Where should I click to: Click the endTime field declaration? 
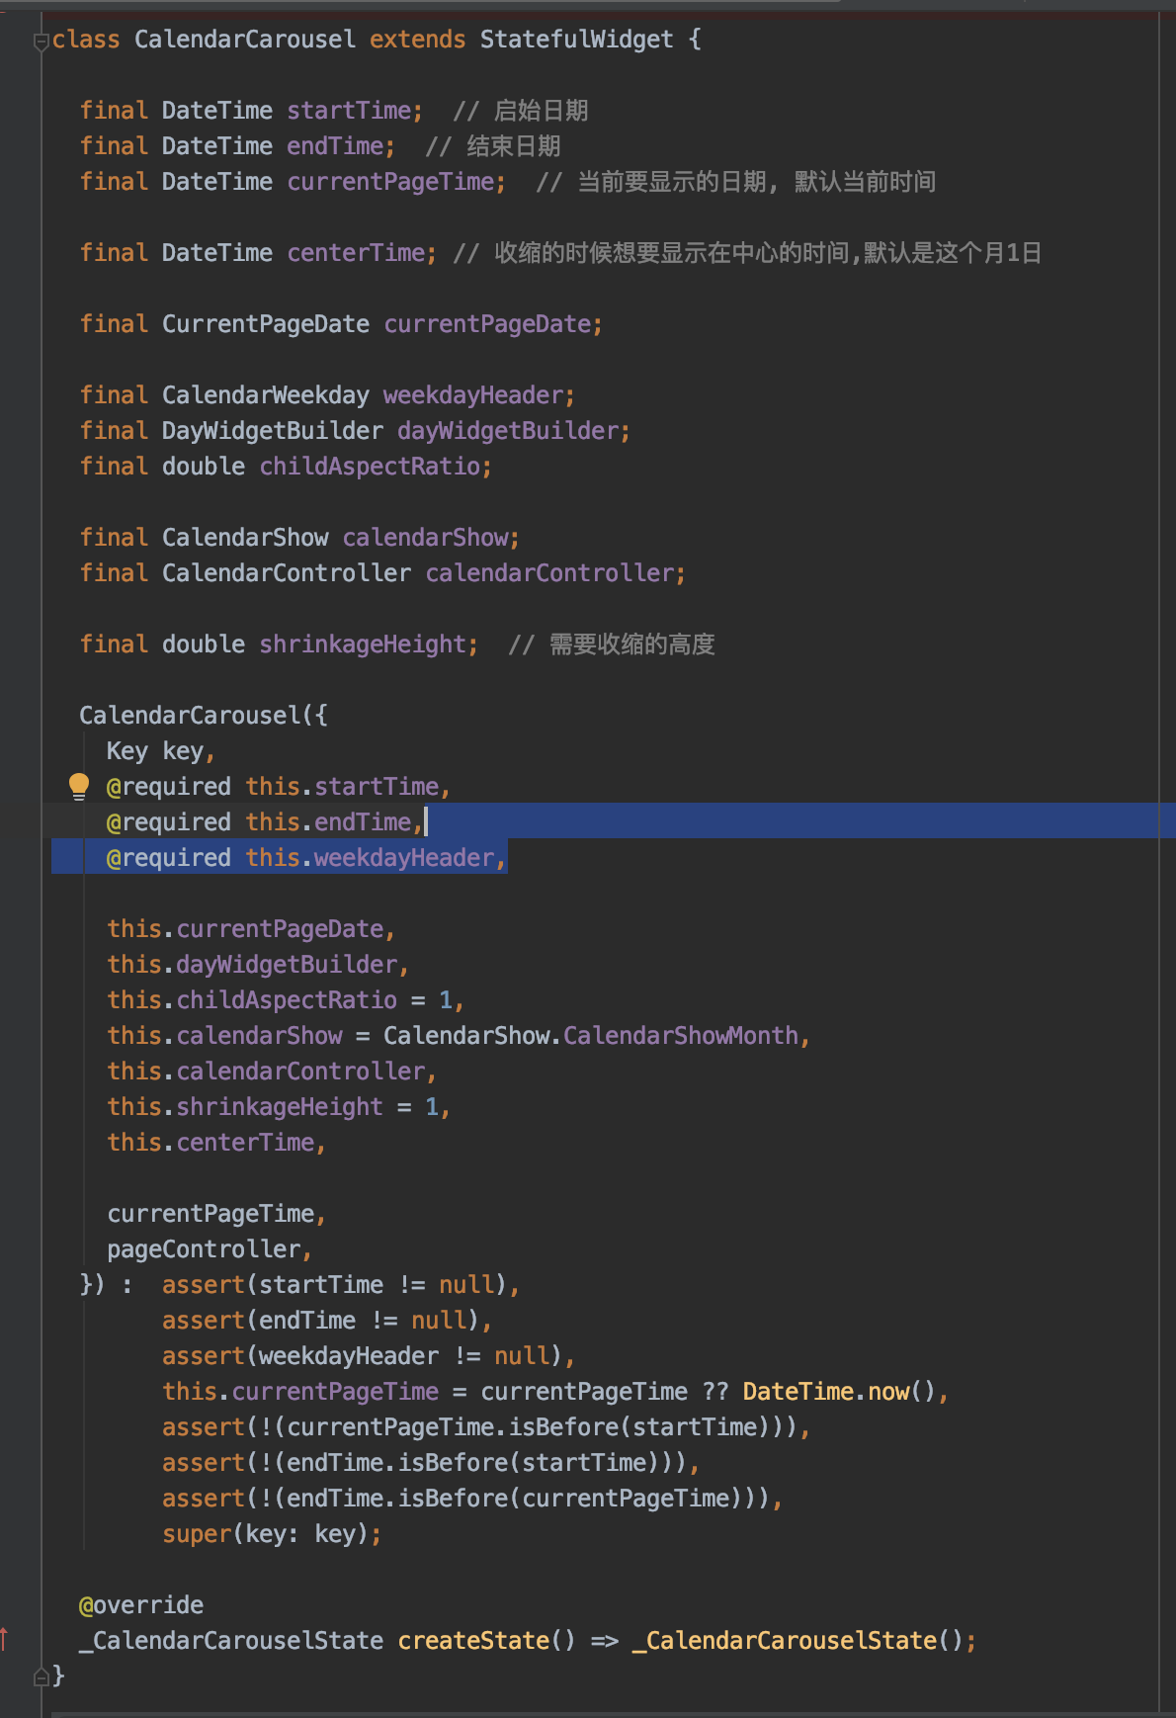tap(237, 146)
